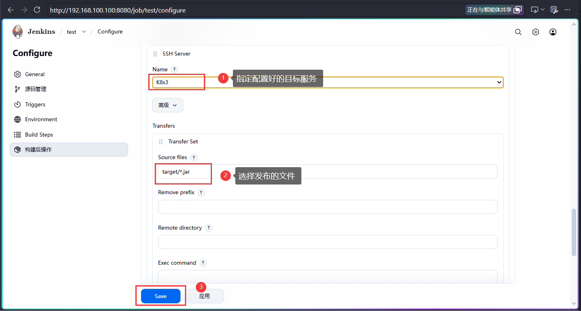Save the job configuration
Image resolution: width=581 pixels, height=311 pixels.
(161, 296)
